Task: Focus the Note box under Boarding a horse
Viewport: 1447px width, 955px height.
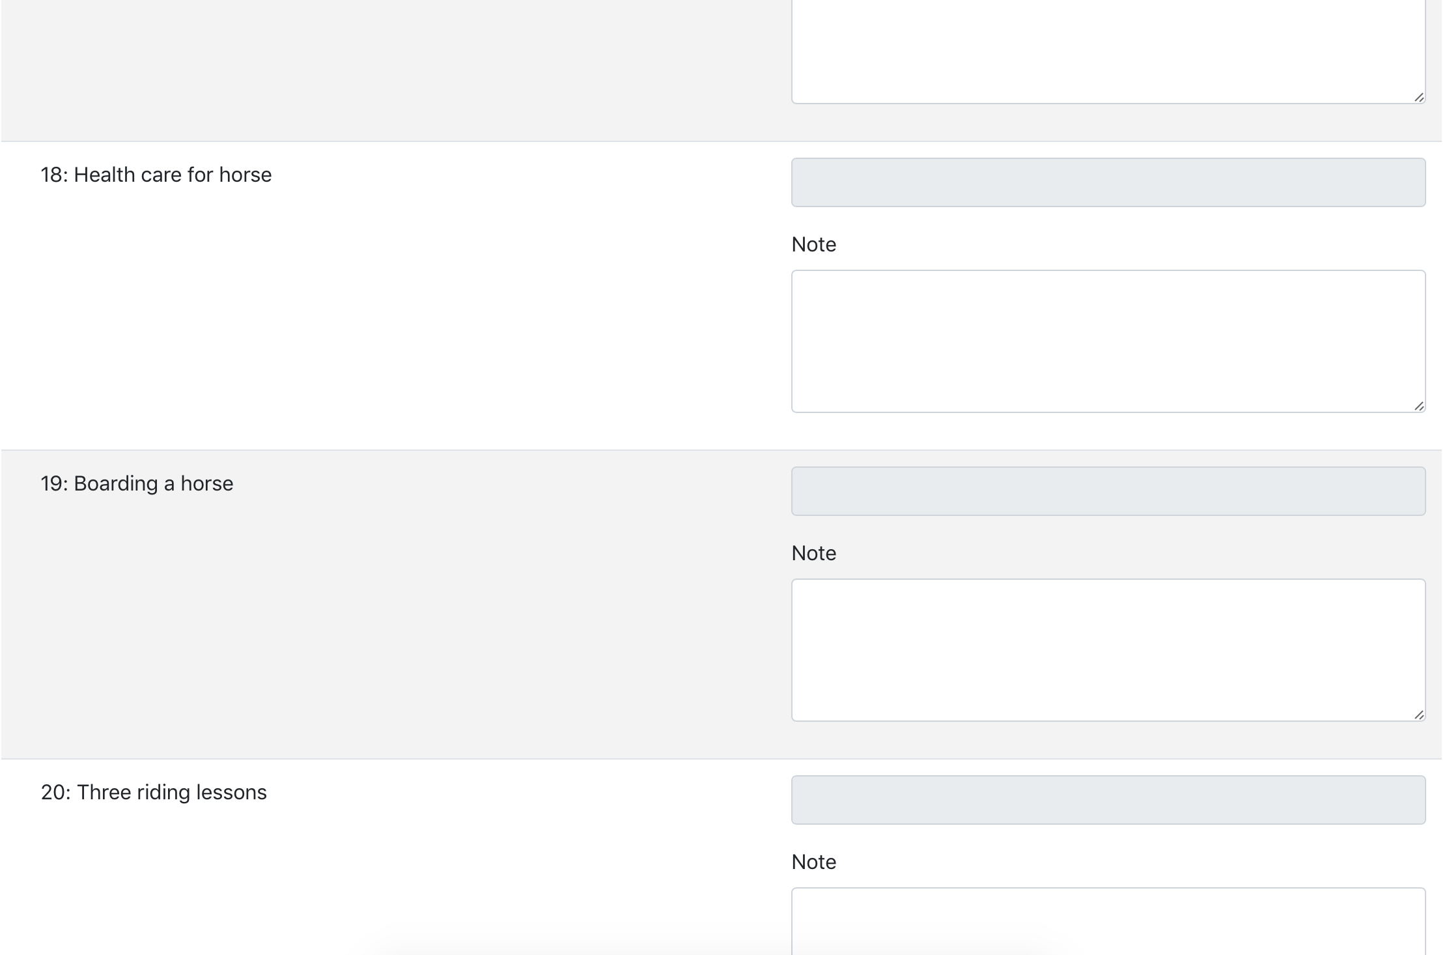Action: (1108, 650)
